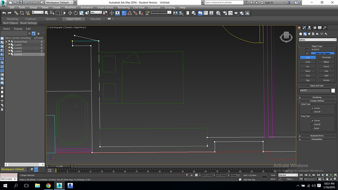338x190 pixels.
Task: Open Select by Name dialog icon
Action: [52, 13]
